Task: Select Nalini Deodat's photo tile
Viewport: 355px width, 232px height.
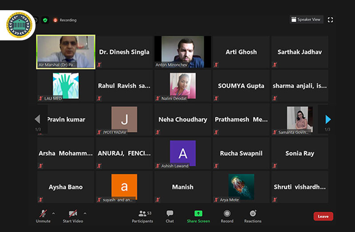Action: coord(183,86)
